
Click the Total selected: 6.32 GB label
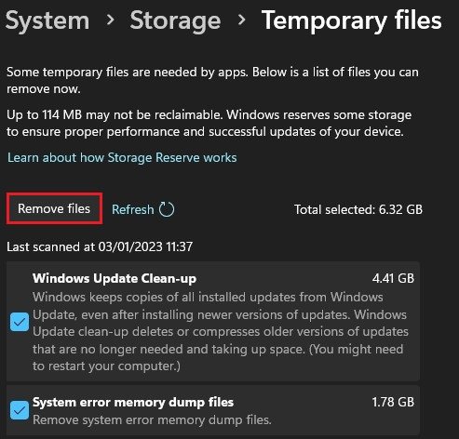tap(358, 209)
